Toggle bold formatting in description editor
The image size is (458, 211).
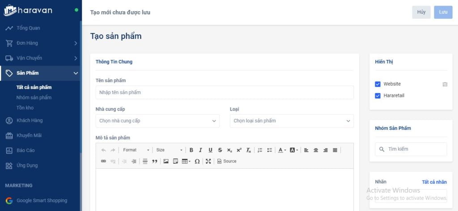click(x=191, y=150)
